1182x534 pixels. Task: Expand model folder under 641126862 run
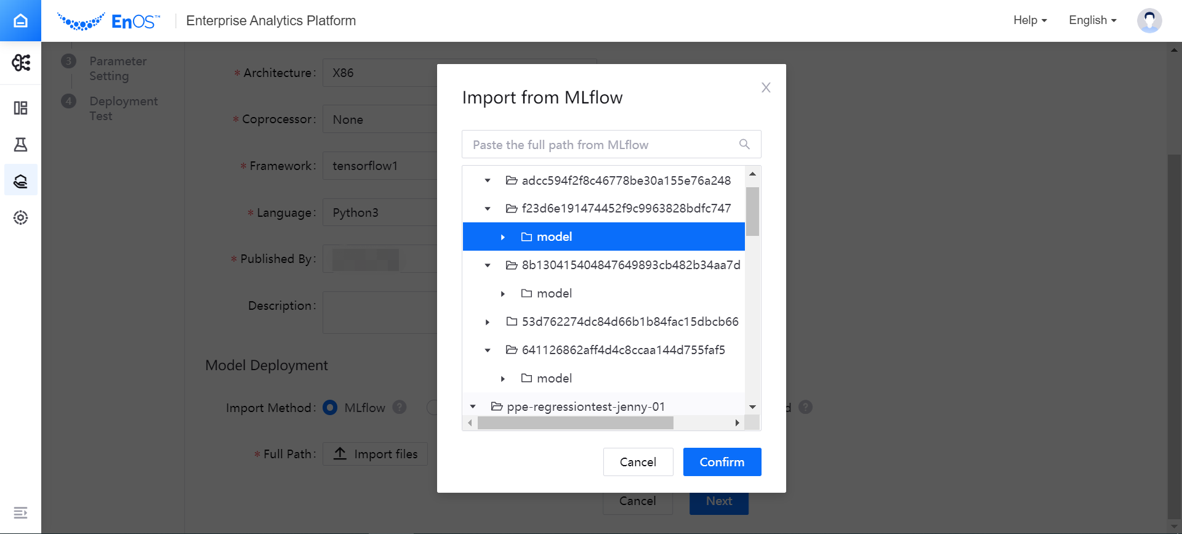tap(503, 379)
